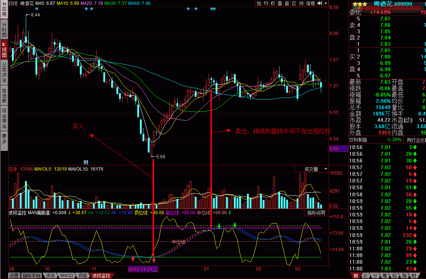Click the 同行业比 link

416,140
